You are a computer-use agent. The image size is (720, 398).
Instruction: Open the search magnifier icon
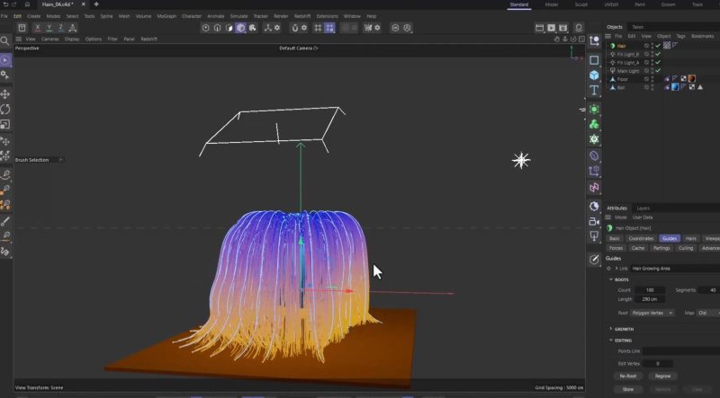[4, 40]
